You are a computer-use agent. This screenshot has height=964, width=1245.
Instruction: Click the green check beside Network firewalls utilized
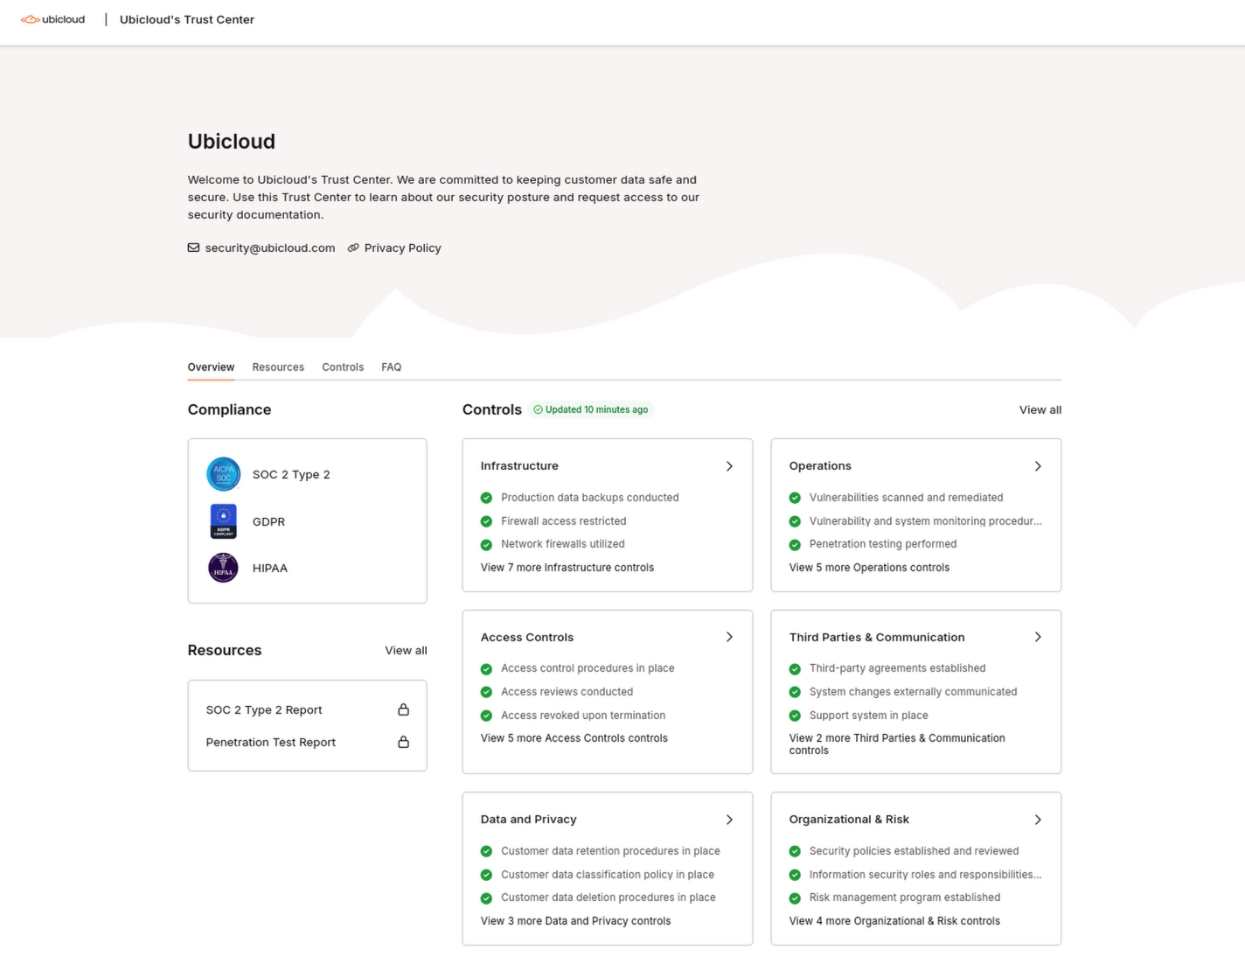(x=486, y=545)
